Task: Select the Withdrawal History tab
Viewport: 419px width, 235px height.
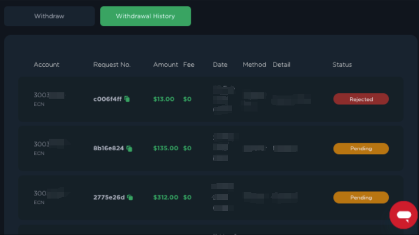Action: click(146, 16)
